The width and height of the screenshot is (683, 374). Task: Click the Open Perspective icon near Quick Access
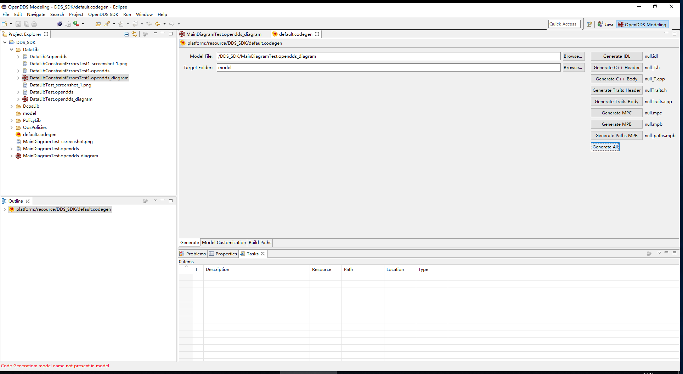point(589,24)
